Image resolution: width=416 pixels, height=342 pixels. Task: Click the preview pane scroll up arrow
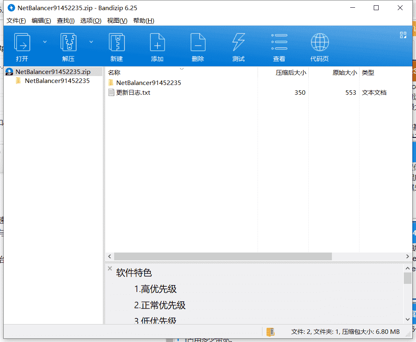click(407, 268)
